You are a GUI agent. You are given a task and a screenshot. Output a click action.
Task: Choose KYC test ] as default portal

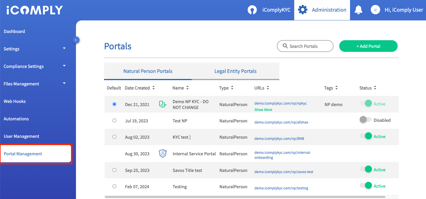[114, 137]
